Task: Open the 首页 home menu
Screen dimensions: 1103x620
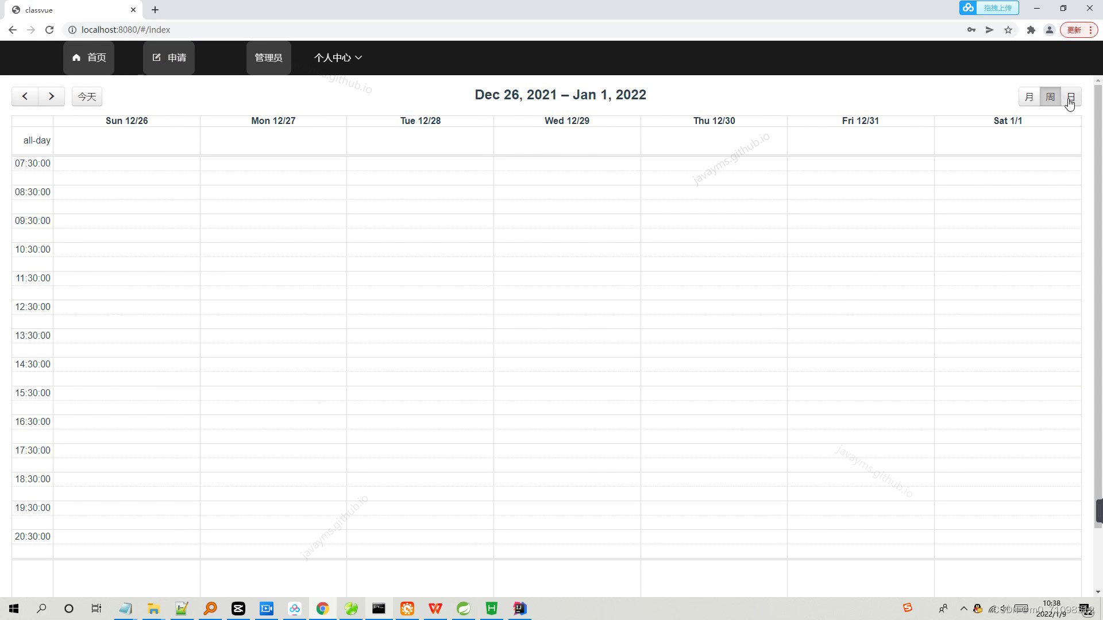Action: (x=88, y=57)
